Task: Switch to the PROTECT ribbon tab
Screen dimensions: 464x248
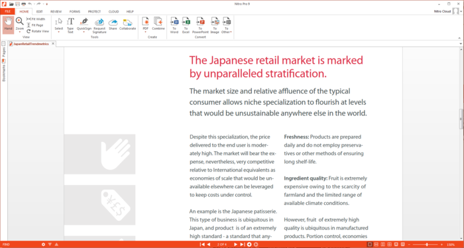Action: pos(94,11)
